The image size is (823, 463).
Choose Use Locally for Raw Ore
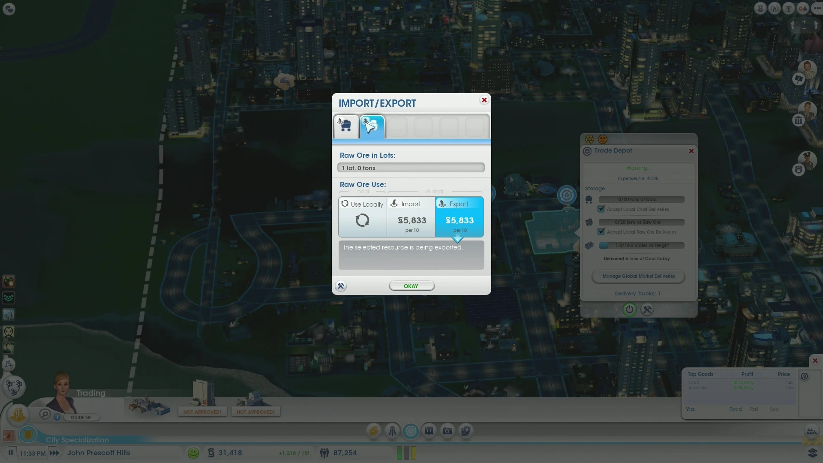pyautogui.click(x=363, y=217)
